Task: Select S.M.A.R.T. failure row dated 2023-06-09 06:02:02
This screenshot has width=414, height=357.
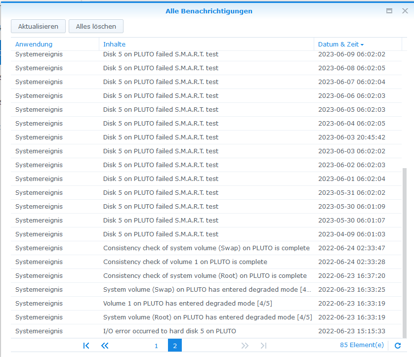Action: pos(206,54)
